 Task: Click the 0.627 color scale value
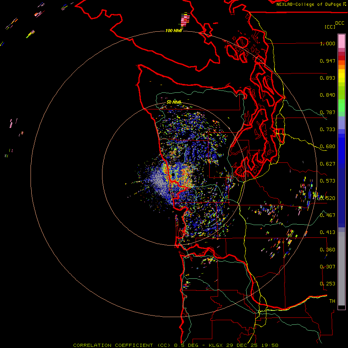tap(328, 164)
